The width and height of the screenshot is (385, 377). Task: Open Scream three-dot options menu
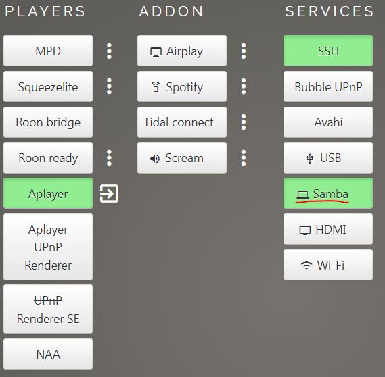(244, 158)
